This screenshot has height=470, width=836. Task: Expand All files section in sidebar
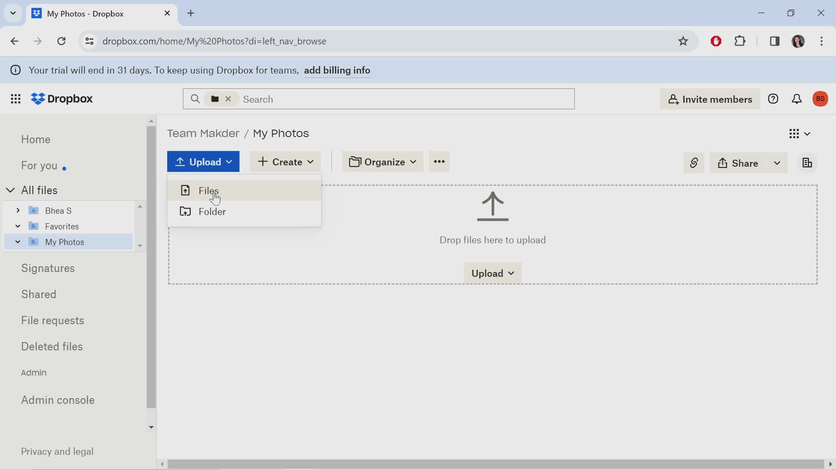[x=10, y=190]
